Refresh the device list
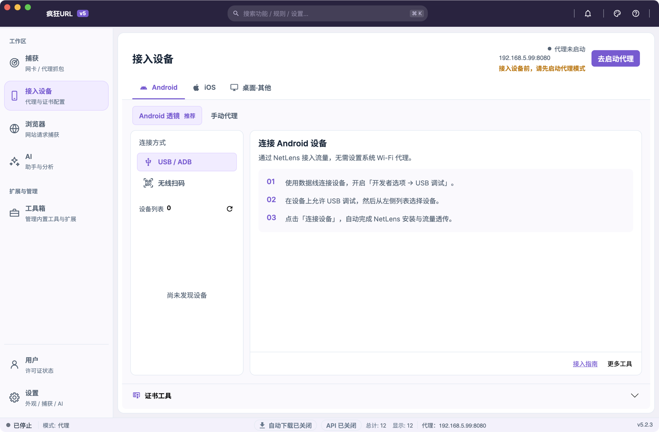Screen dimensions: 659x432 click(230, 209)
